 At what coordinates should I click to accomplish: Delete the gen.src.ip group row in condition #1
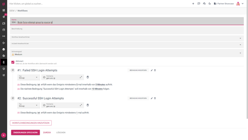tap(88, 77)
